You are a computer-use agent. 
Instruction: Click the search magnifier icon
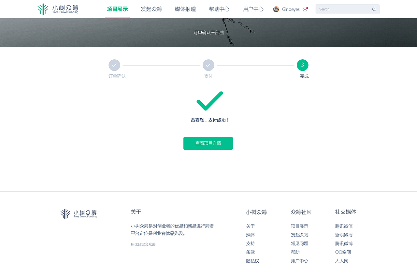[x=374, y=9]
